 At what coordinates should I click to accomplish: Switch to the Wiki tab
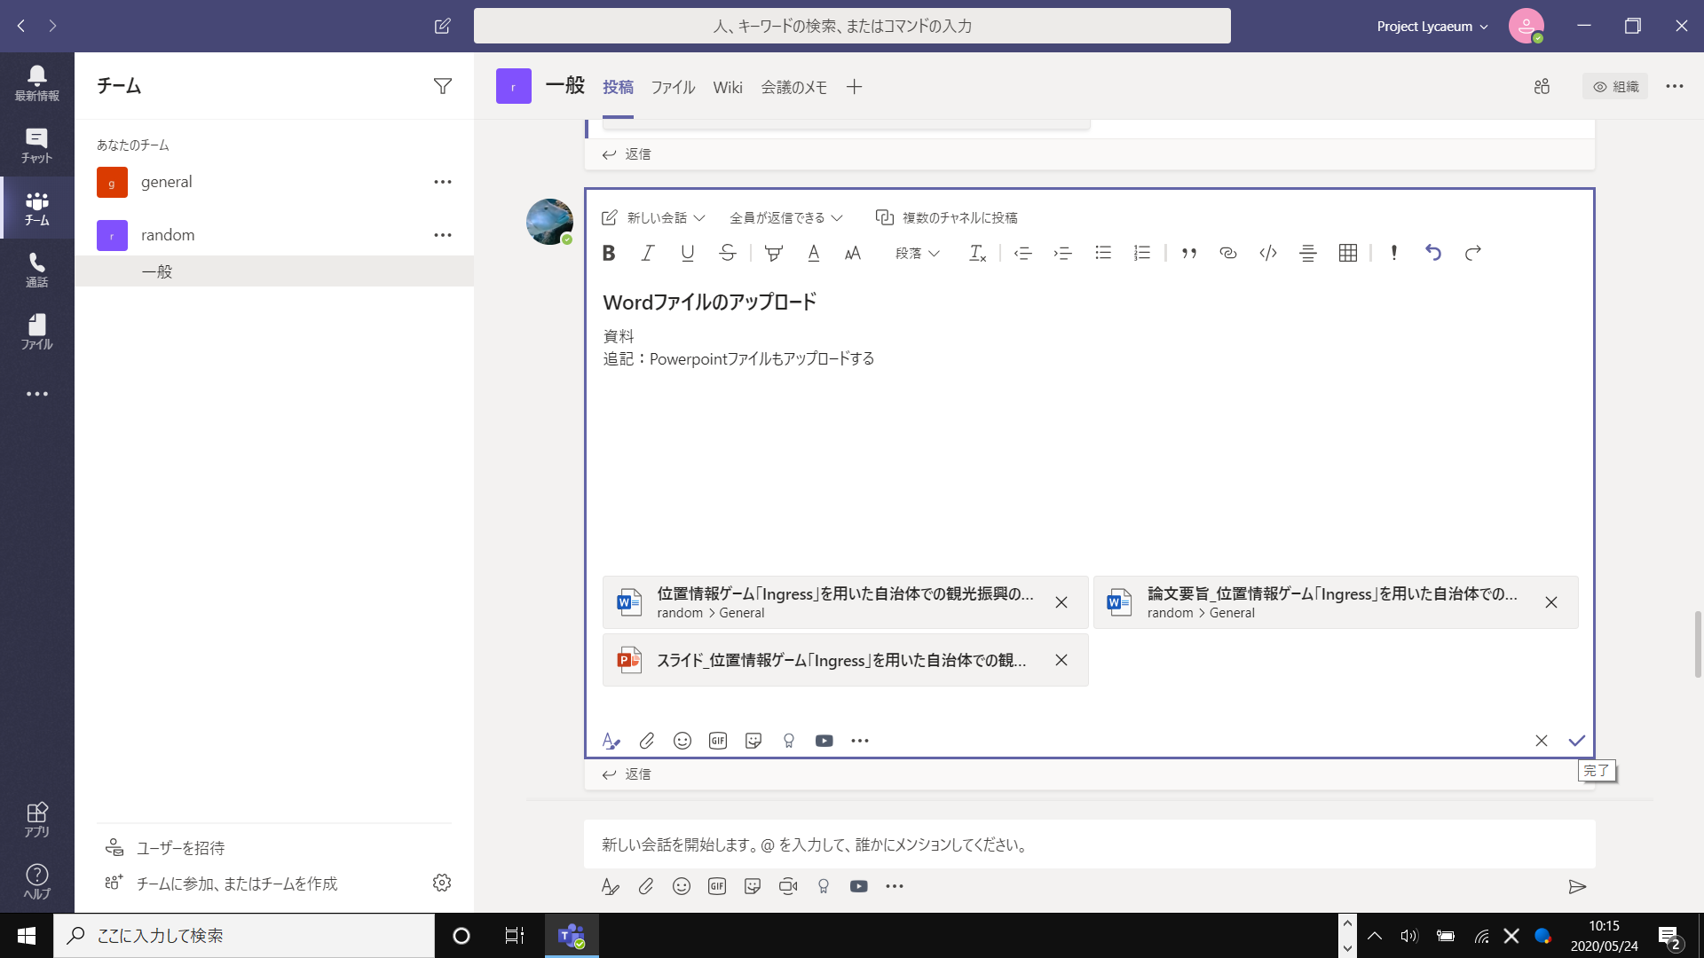pyautogui.click(x=728, y=86)
